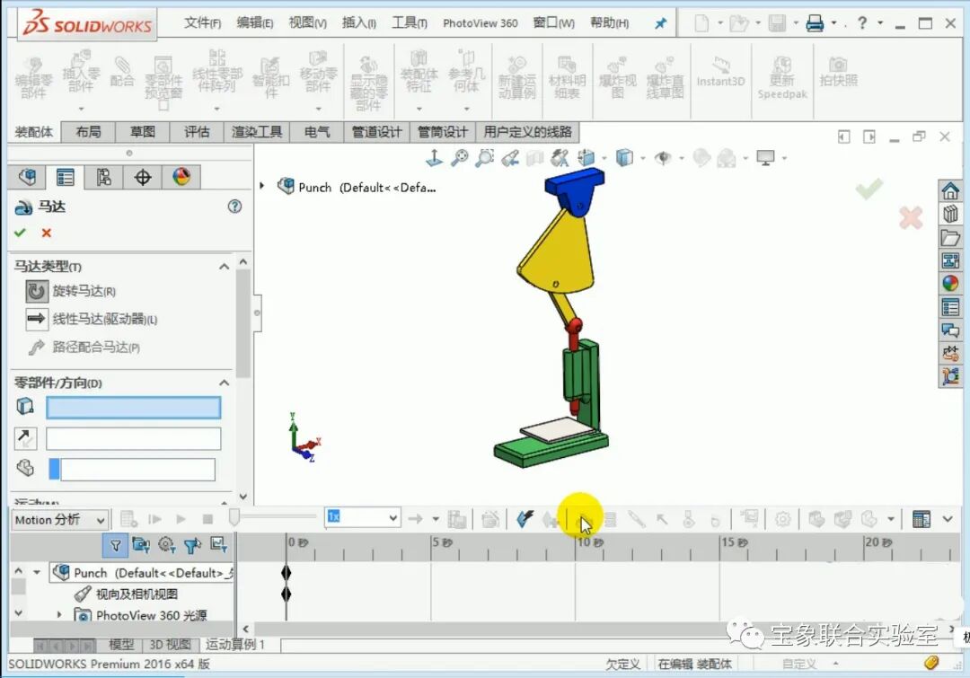Switch to the PropertyManager tab icon
970x678 pixels.
[65, 178]
